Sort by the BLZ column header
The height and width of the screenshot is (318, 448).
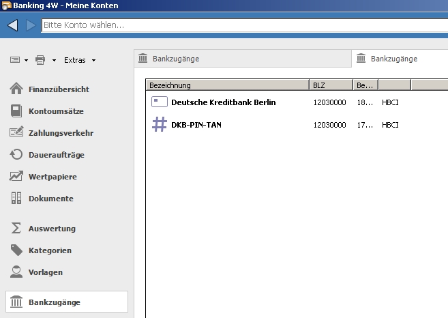(x=331, y=85)
